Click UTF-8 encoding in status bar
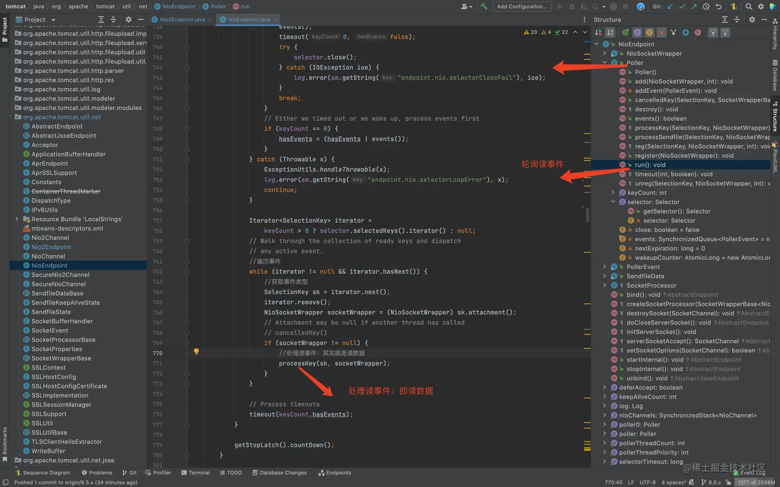780x487 pixels. 647,482
